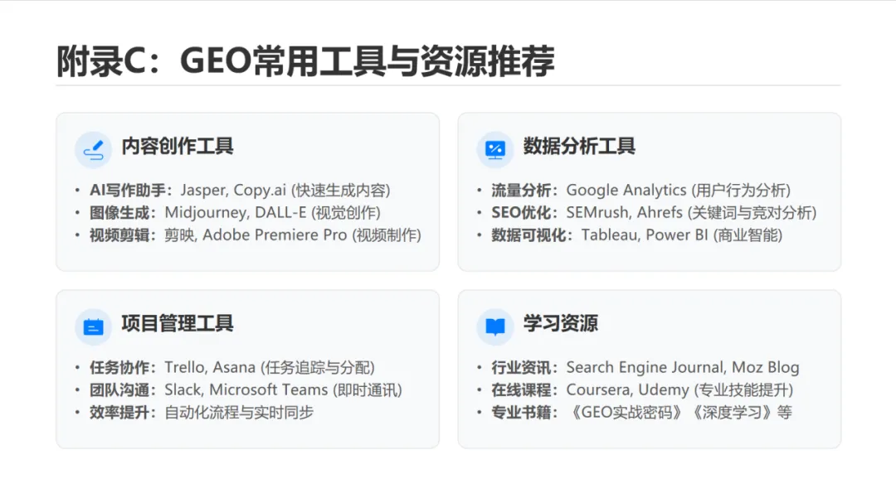896x503 pixels.
Task: Click the learning resources book icon
Action: pyautogui.click(x=494, y=326)
